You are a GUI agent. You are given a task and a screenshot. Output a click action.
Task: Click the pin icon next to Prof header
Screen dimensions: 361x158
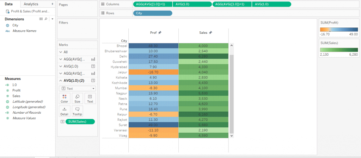tap(160, 33)
